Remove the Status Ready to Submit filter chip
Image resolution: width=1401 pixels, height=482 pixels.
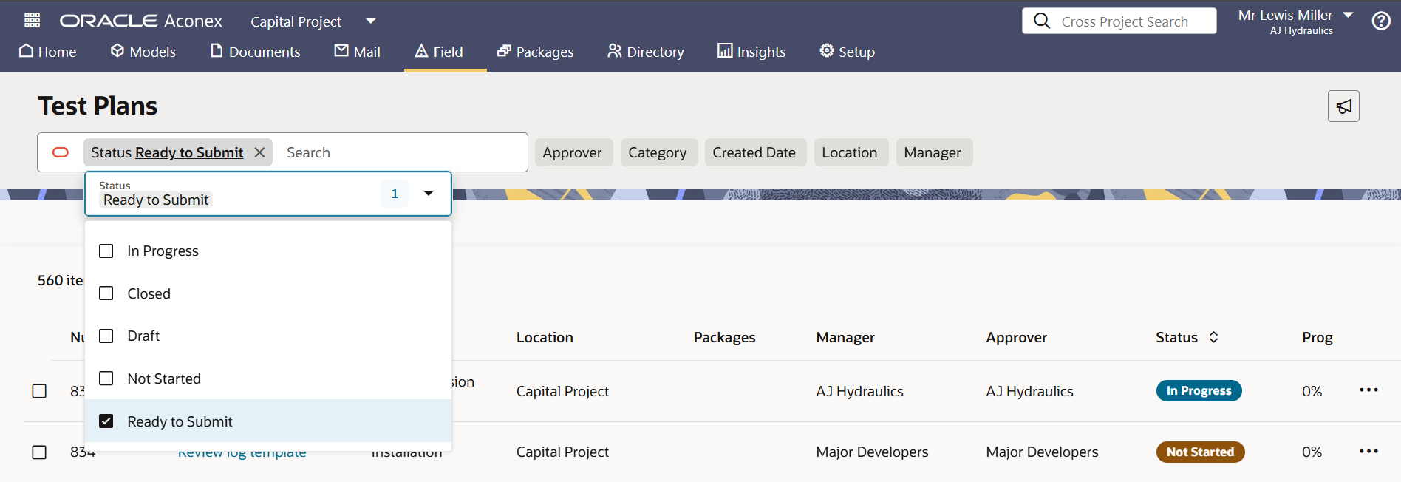tap(259, 152)
